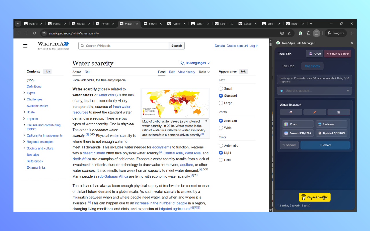Close the Water tab with its X
Viewport: 370px width, 231px height.
tap(137, 24)
